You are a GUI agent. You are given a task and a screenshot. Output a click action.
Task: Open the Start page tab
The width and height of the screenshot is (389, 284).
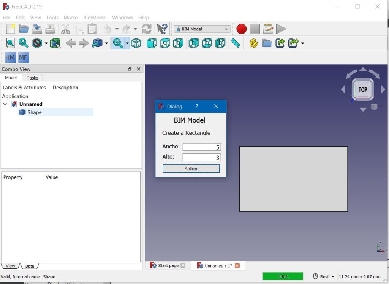tap(168, 266)
